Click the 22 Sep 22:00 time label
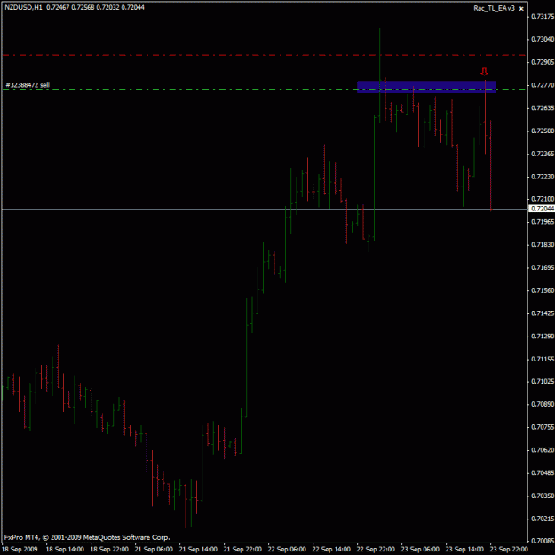Image resolution: width=555 pixels, height=555 pixels. (x=376, y=550)
